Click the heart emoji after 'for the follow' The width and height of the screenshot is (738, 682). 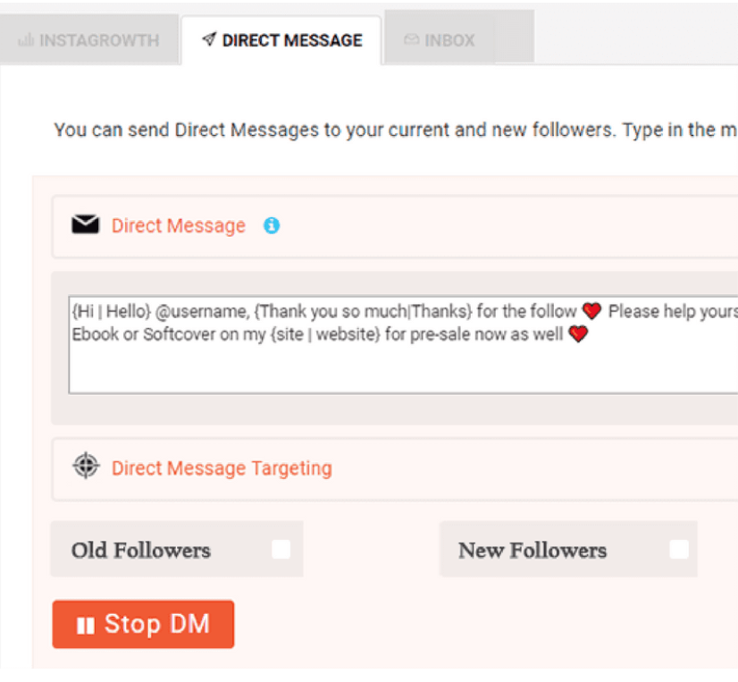click(x=591, y=311)
